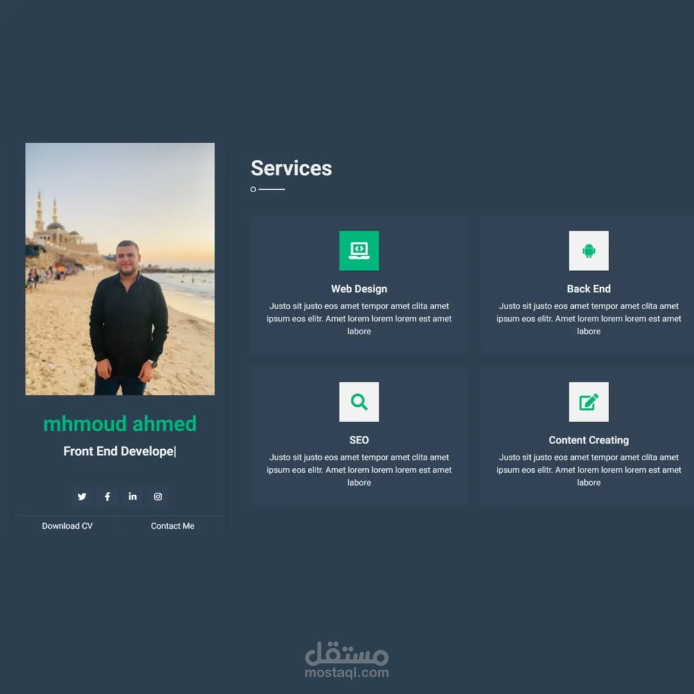Select the Content Creating service heading
The height and width of the screenshot is (694, 694).
click(589, 440)
